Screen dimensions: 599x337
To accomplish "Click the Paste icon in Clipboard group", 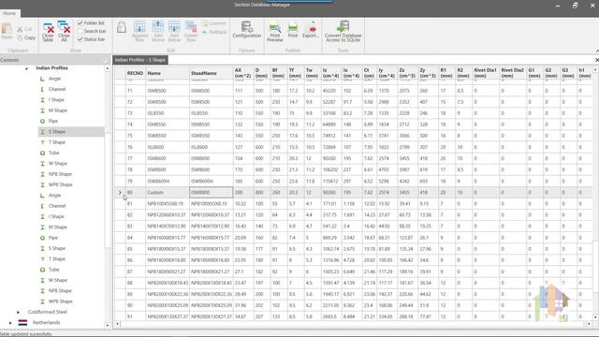I will click(7, 31).
